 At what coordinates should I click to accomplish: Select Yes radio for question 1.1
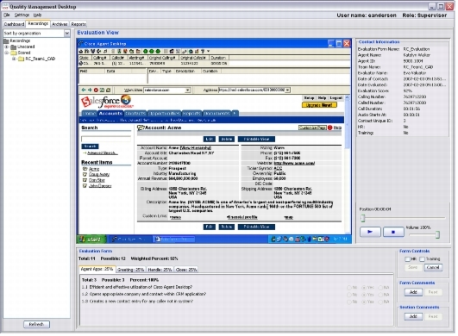click(x=364, y=288)
